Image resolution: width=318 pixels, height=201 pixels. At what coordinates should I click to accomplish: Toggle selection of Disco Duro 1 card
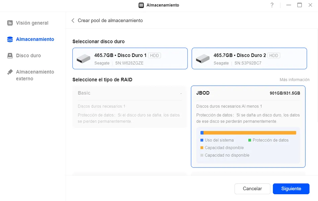point(130,59)
